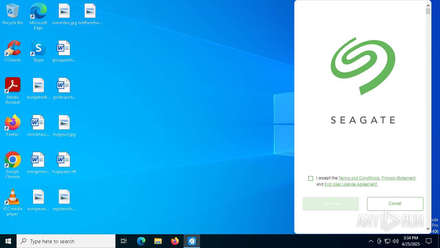Click the disabled Continue button
The height and width of the screenshot is (248, 440).
pos(331,204)
